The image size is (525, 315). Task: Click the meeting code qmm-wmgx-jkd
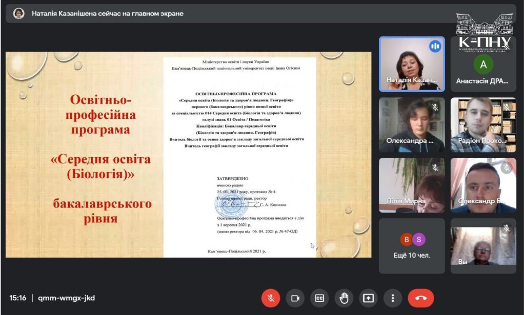click(x=67, y=298)
